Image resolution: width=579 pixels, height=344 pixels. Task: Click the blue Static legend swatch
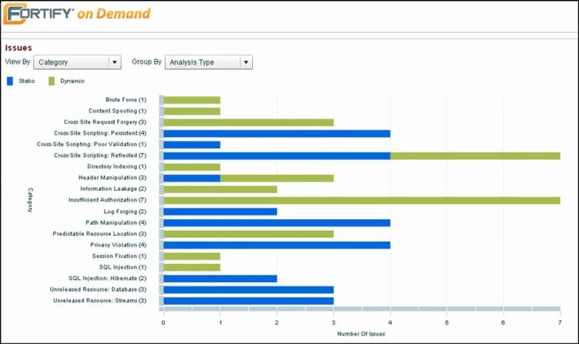point(10,81)
